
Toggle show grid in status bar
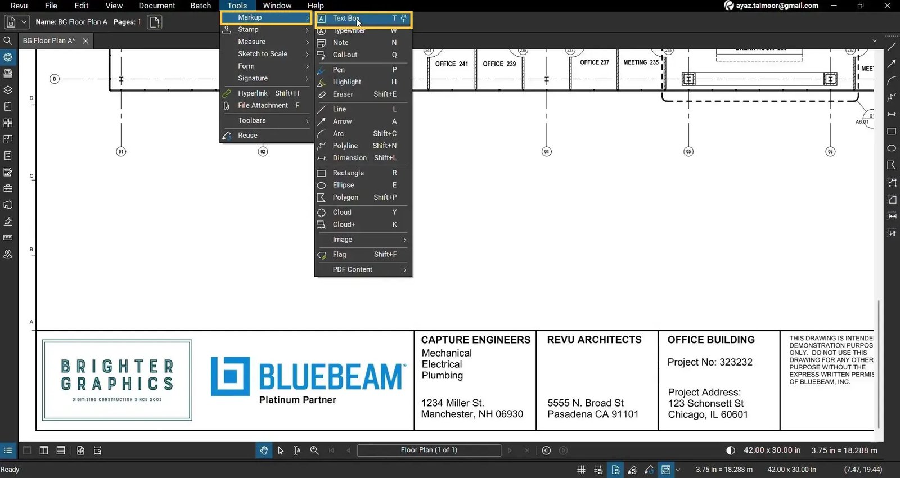581,470
